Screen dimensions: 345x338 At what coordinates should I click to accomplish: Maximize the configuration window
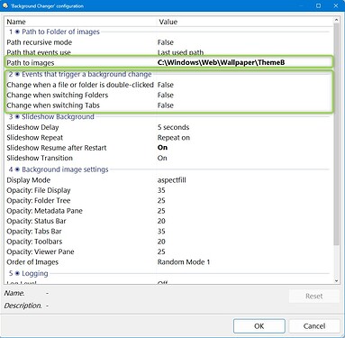point(318,5)
